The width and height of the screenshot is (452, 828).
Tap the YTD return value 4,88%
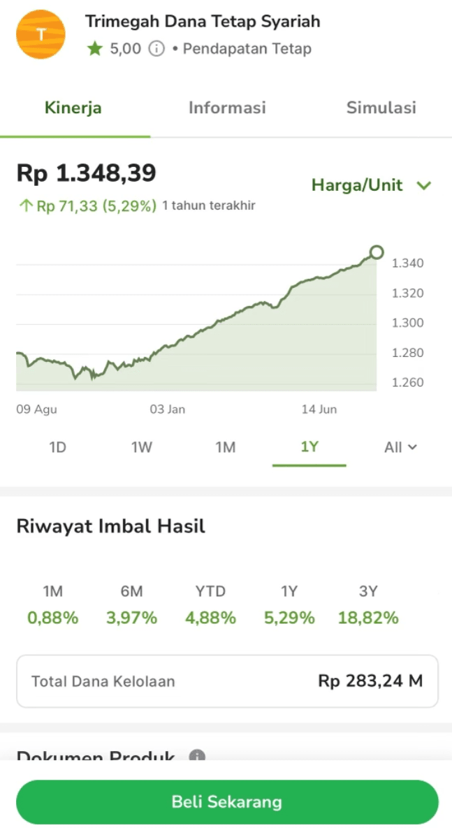[210, 618]
